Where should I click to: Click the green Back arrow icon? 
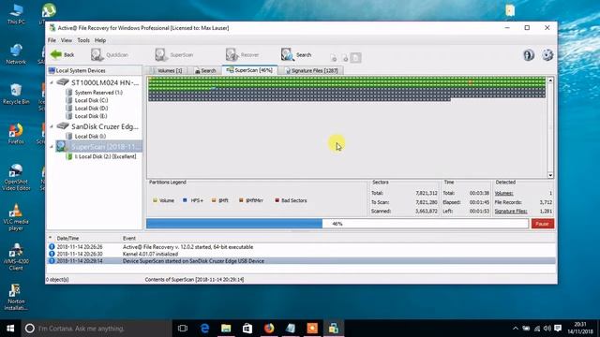(56, 54)
